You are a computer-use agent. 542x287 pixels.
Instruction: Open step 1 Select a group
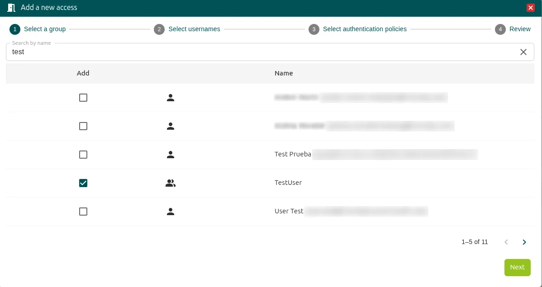(x=38, y=29)
